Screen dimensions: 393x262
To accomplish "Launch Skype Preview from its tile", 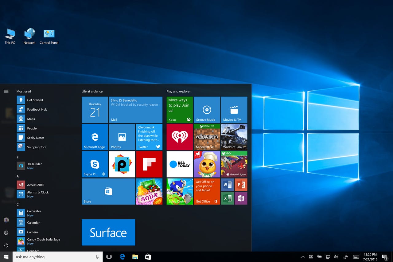I will pos(95,164).
